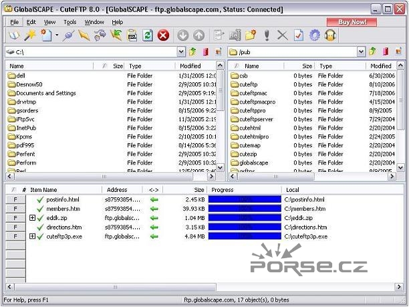Select directions.htm in the queue
Image resolution: width=409 pixels, height=307 pixels.
[64, 227]
